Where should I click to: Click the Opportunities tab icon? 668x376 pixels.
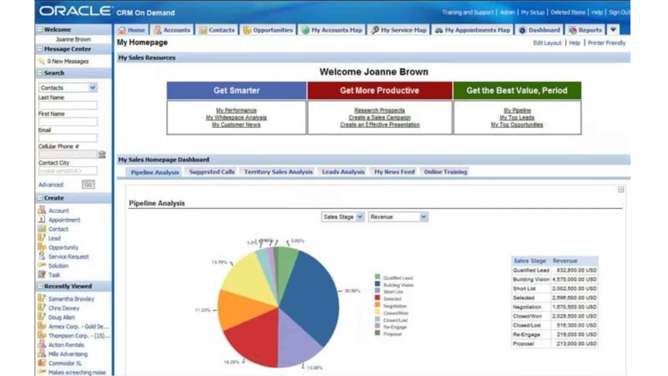pos(247,30)
